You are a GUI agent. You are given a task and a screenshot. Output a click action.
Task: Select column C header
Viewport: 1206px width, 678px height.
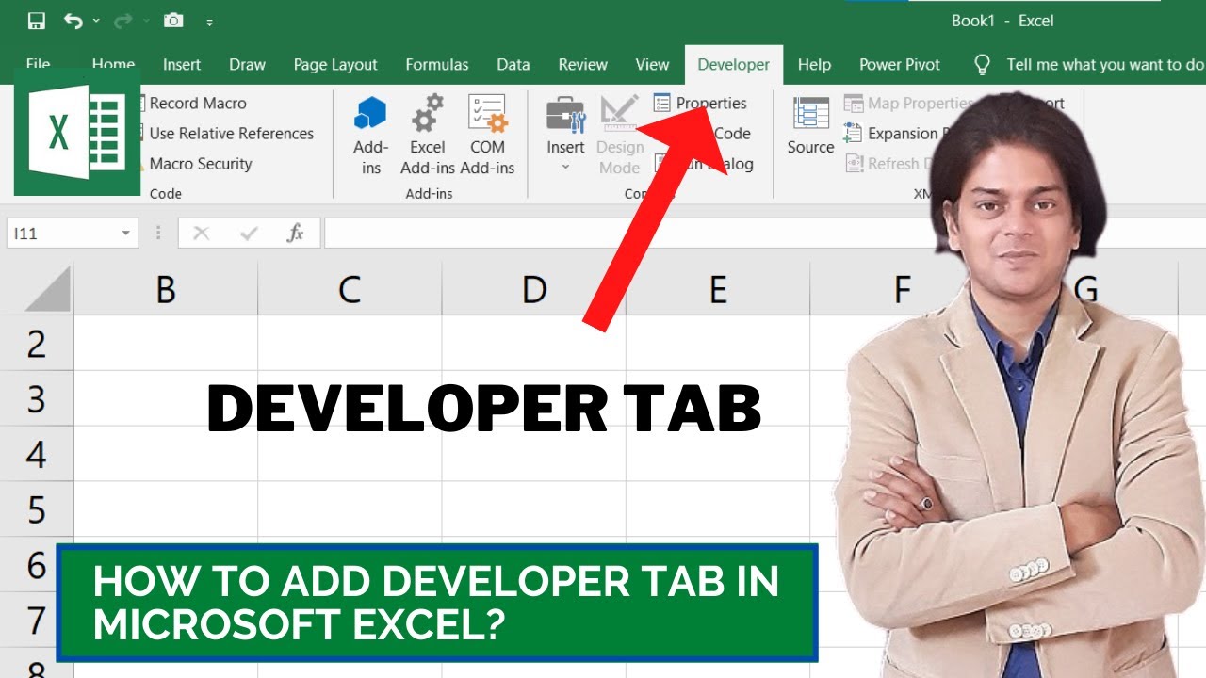coord(350,289)
